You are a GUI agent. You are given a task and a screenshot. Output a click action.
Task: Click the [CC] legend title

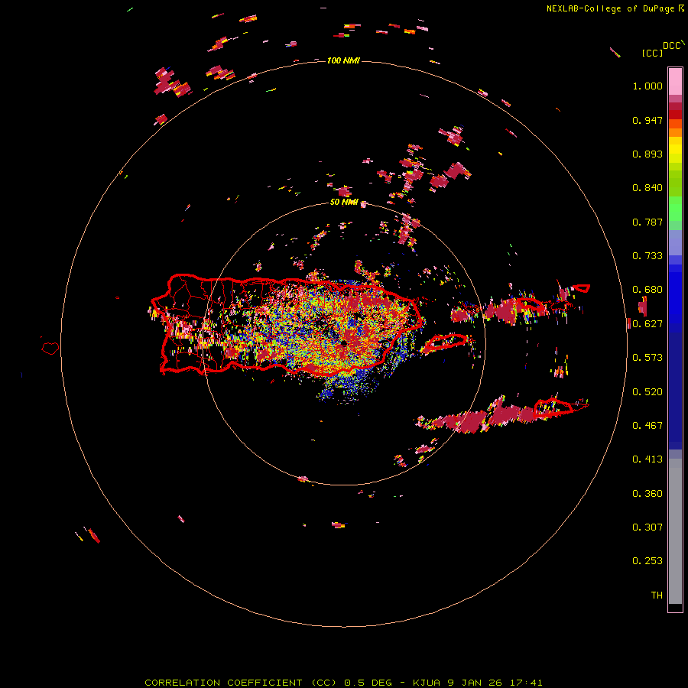pyautogui.click(x=652, y=53)
